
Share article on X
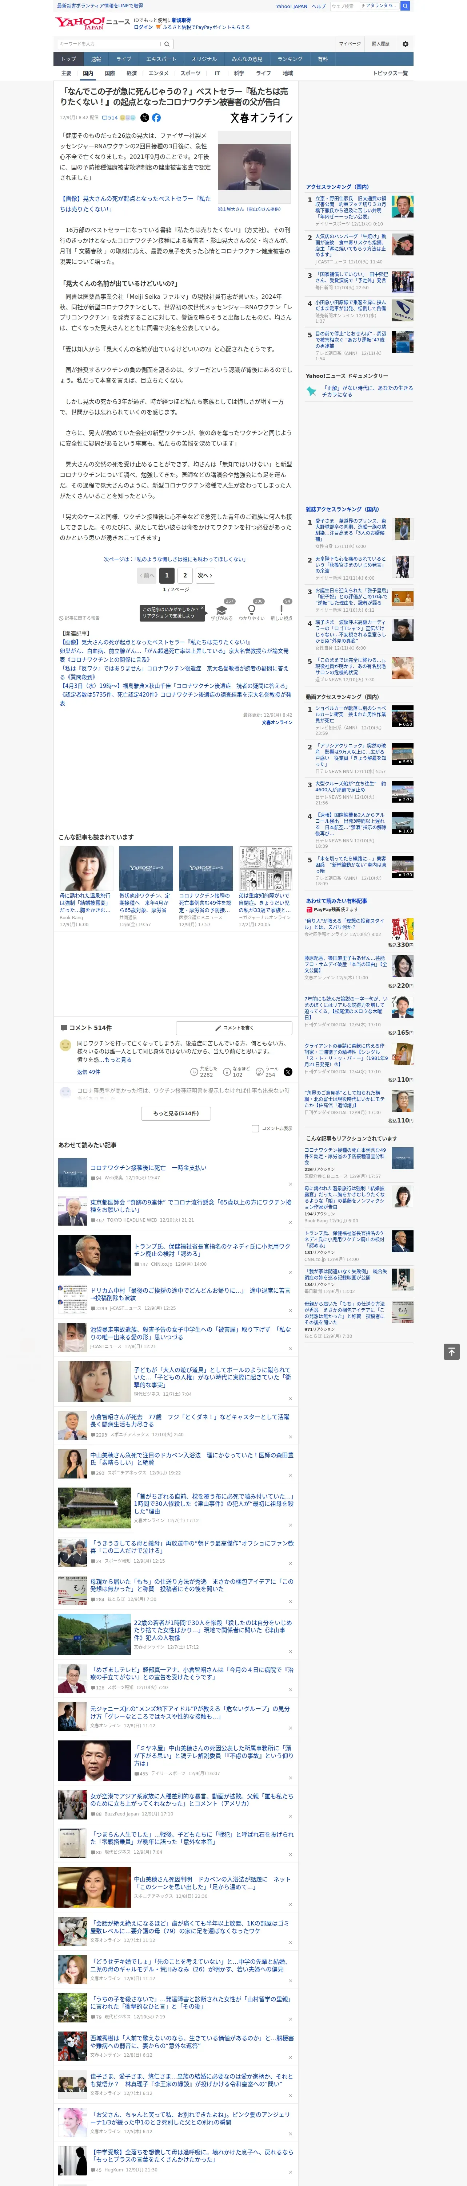point(144,118)
